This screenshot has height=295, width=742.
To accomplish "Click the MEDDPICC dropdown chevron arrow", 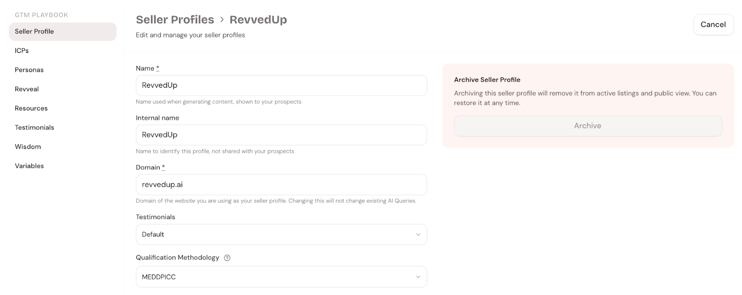I will pos(418,277).
